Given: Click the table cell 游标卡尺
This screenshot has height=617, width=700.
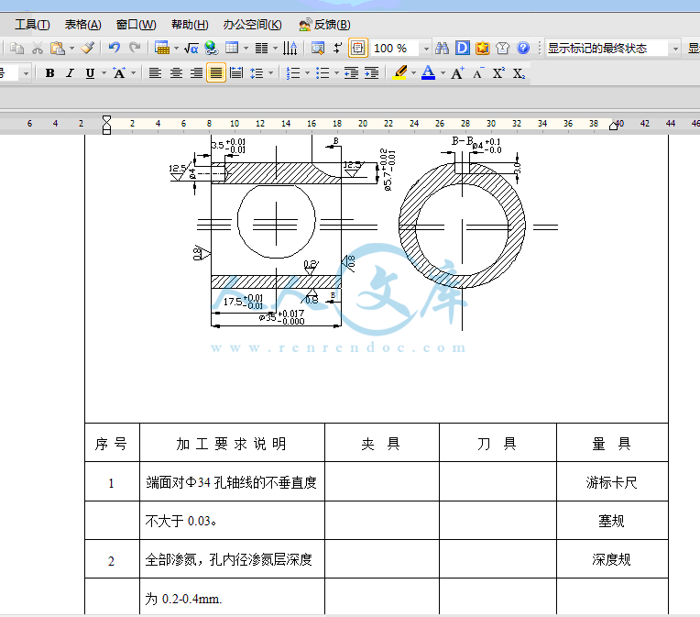Looking at the screenshot, I should click(x=611, y=482).
